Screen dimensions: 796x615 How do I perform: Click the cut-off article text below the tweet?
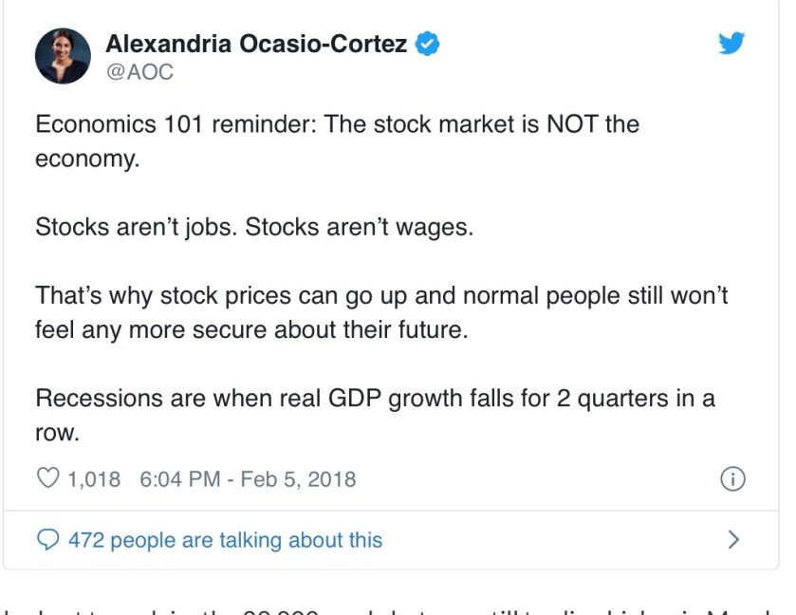pos(398,607)
